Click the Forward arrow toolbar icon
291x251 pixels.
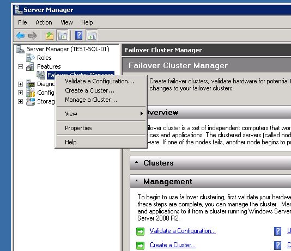33,35
